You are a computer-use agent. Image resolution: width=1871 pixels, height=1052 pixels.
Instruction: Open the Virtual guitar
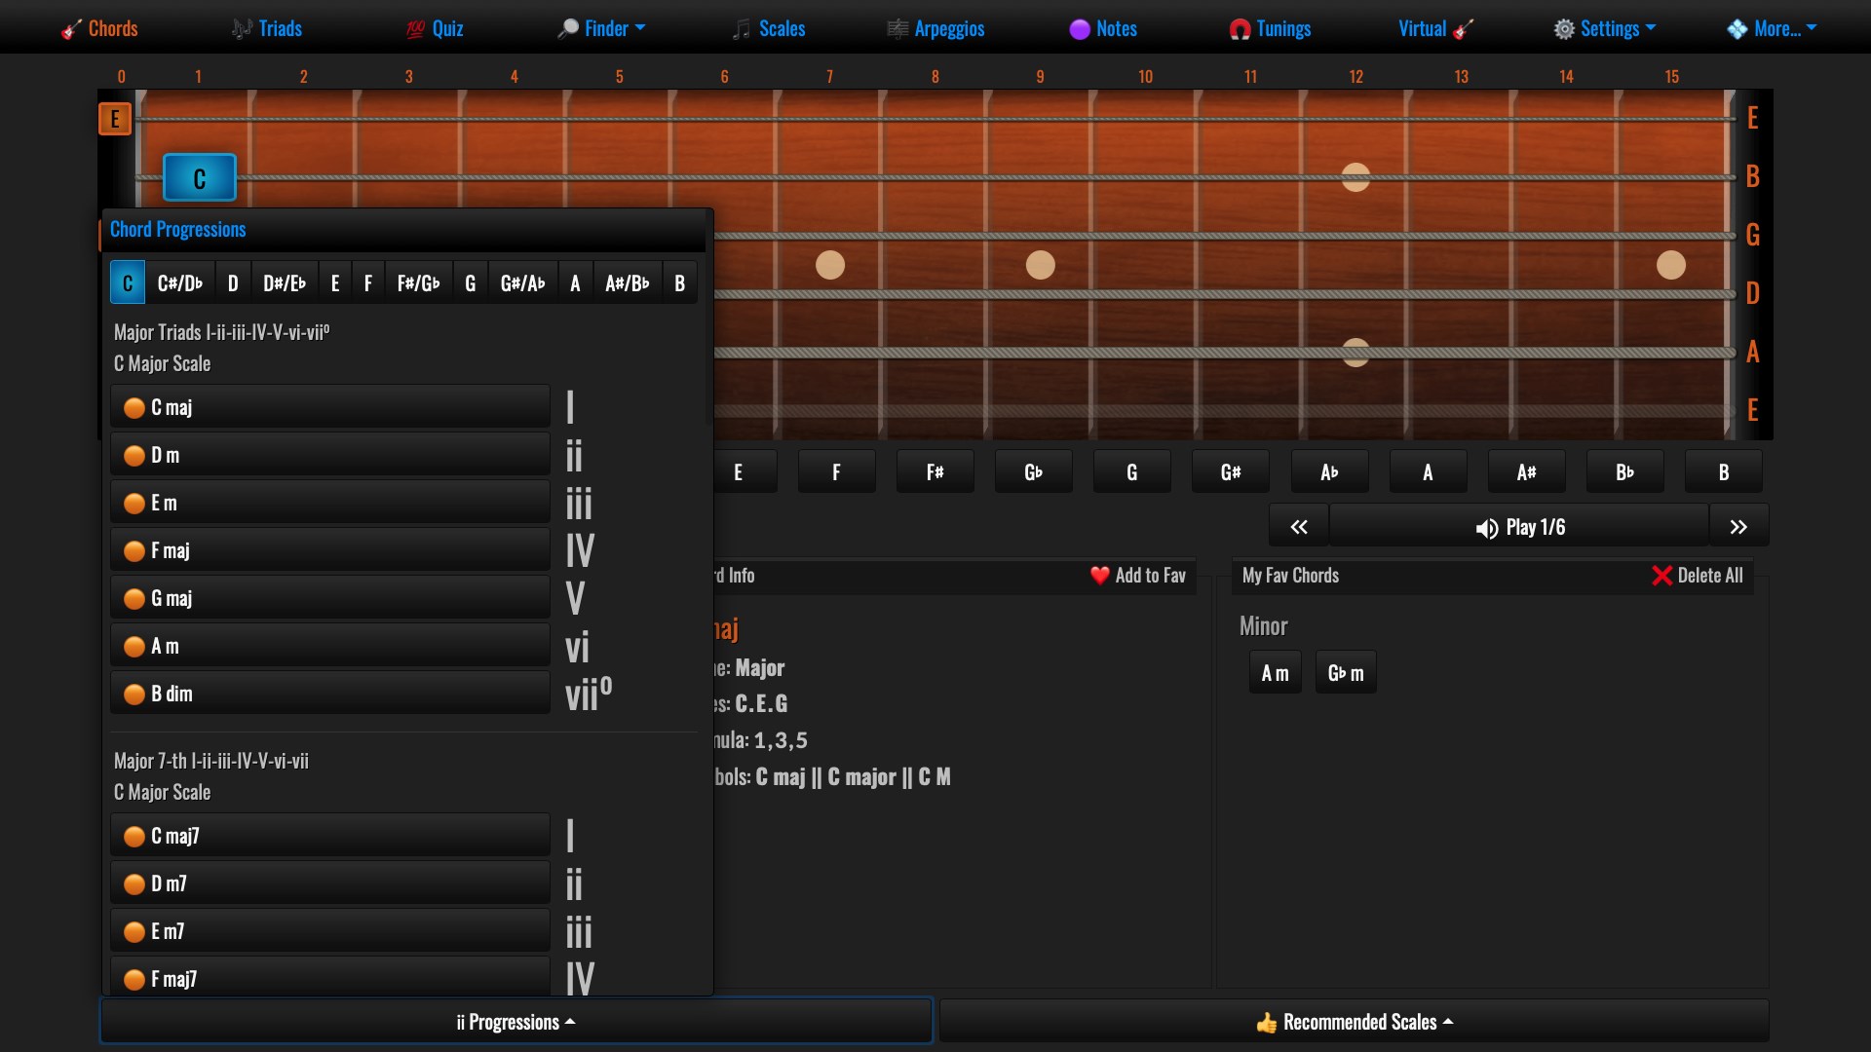point(1436,28)
